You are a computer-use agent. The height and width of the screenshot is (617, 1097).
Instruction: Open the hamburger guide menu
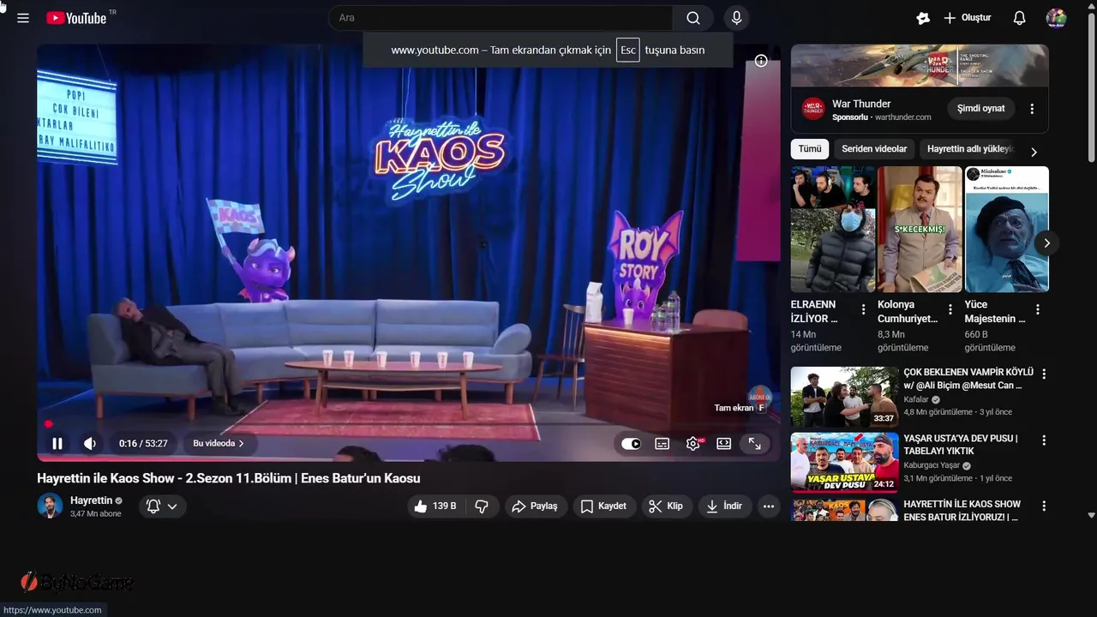point(23,18)
